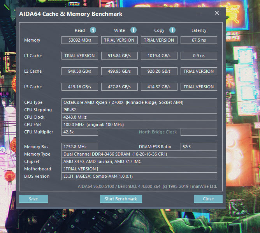Screen dimensions: 260x233
Task: Click the Memory row label
Action: 32,40
